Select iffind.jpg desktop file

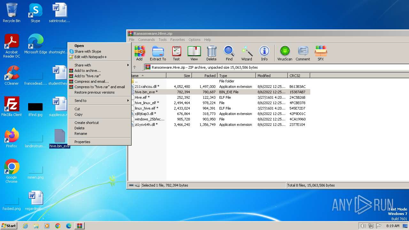coord(35,109)
